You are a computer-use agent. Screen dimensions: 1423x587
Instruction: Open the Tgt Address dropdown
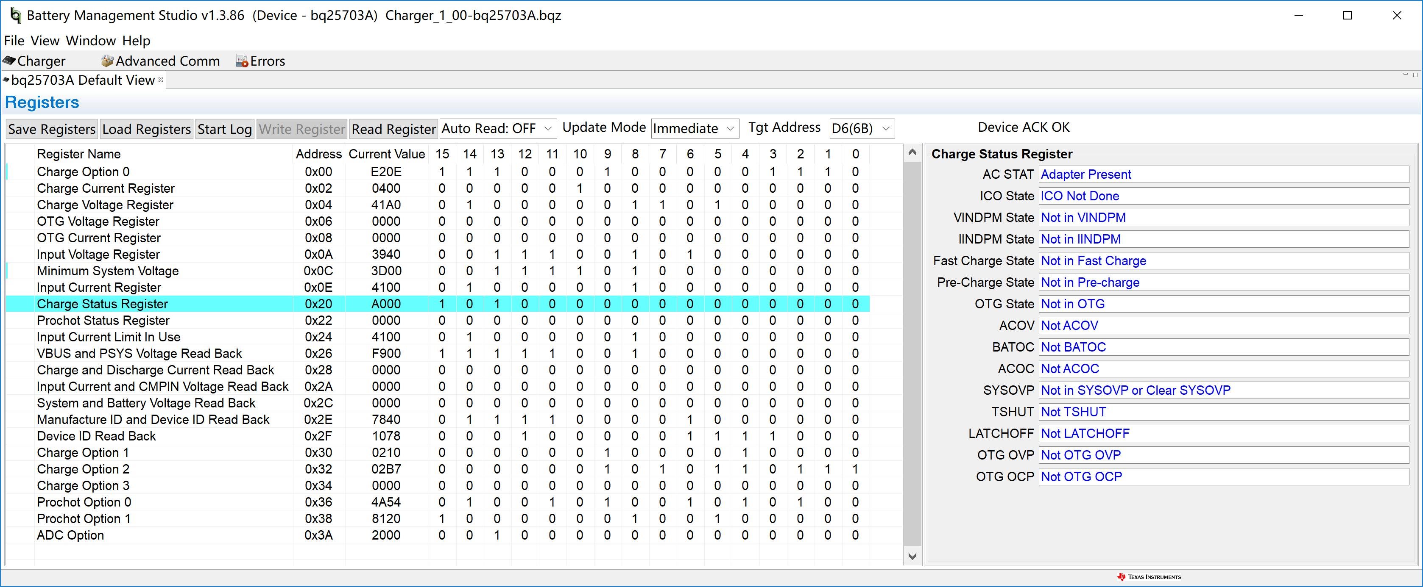(x=862, y=129)
